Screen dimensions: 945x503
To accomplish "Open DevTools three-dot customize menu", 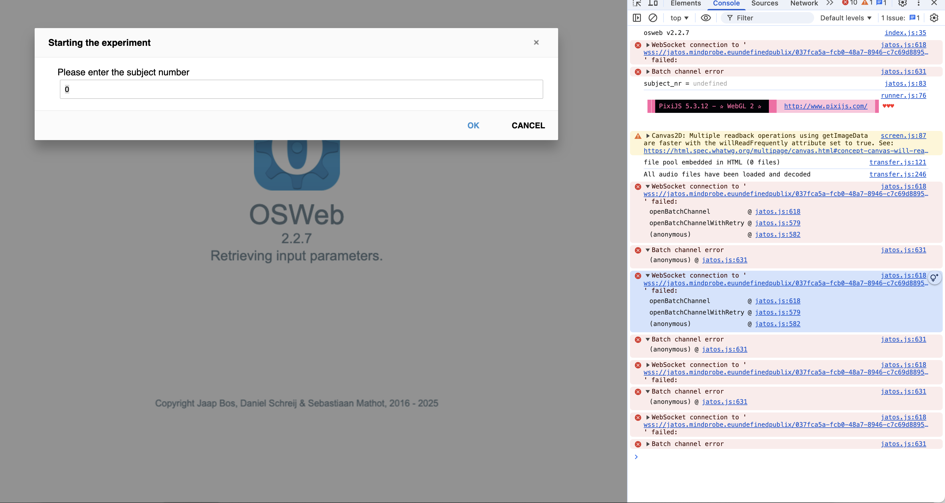I will [x=919, y=3].
